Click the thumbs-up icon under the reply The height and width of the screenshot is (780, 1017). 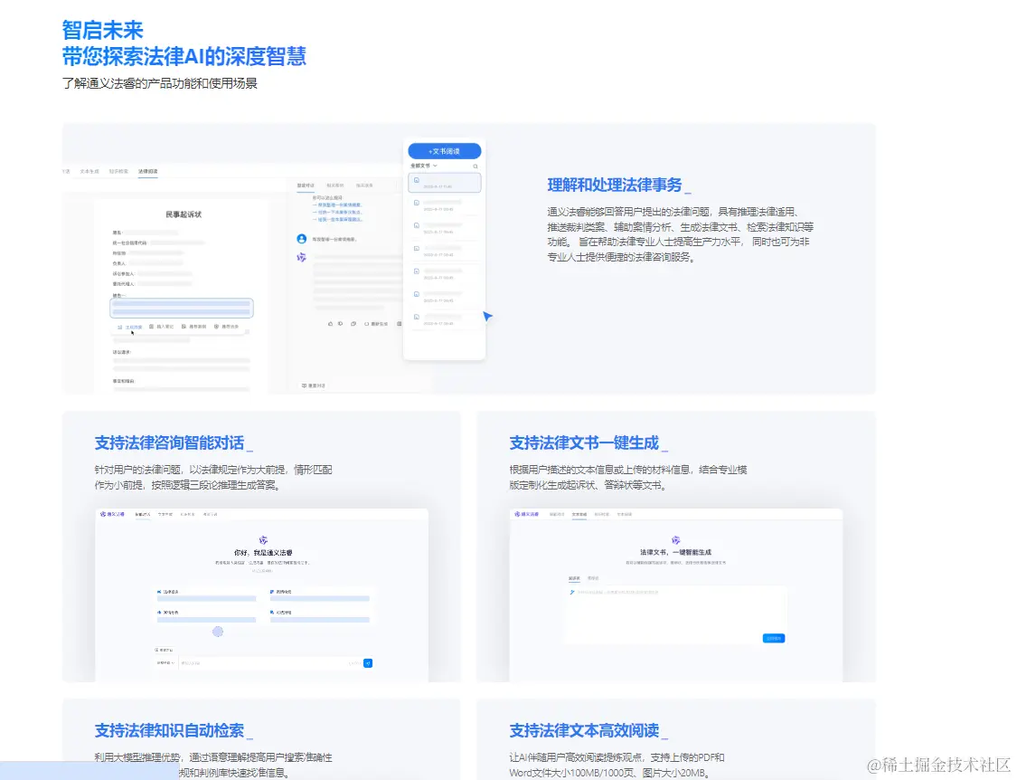pyautogui.click(x=330, y=323)
